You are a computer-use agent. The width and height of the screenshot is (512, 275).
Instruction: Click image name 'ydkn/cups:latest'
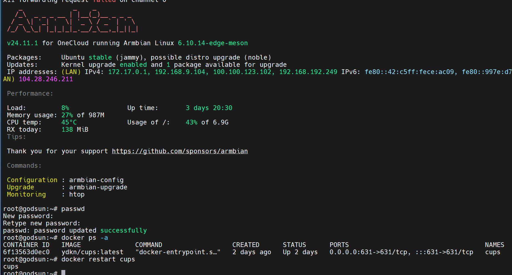(92, 252)
